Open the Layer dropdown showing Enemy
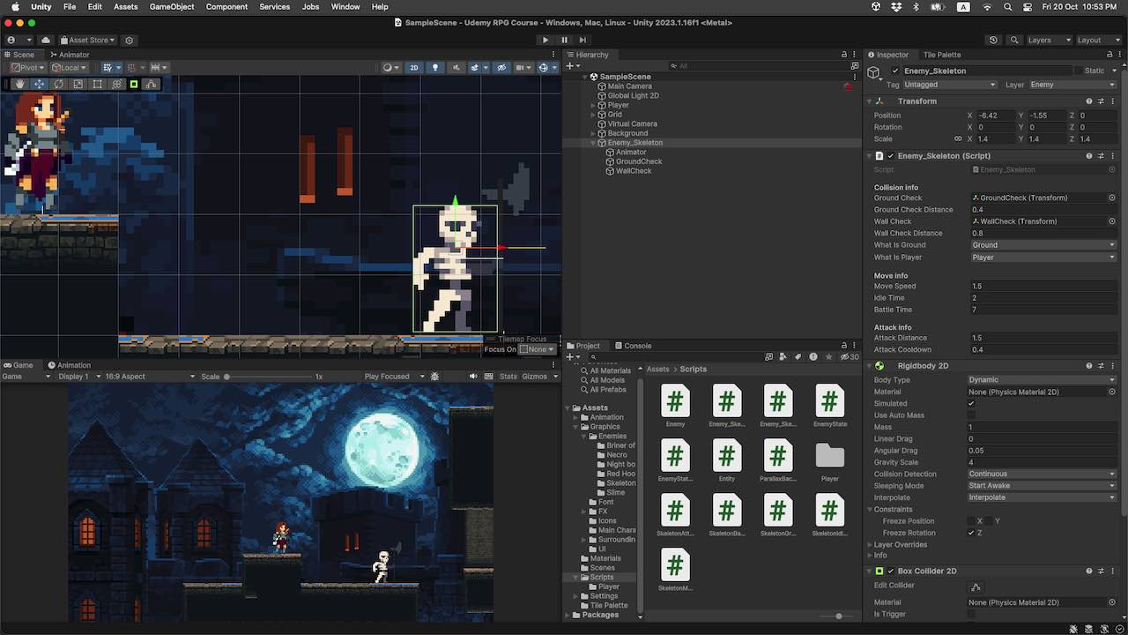 click(x=1072, y=85)
